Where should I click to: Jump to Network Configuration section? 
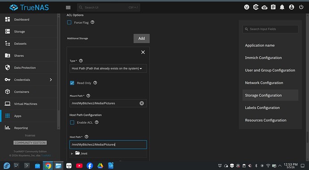[x=264, y=83]
